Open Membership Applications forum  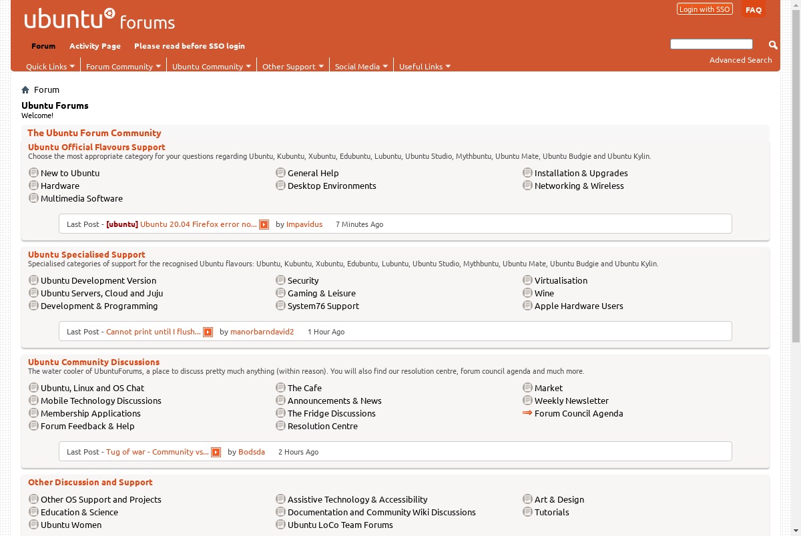(x=91, y=413)
